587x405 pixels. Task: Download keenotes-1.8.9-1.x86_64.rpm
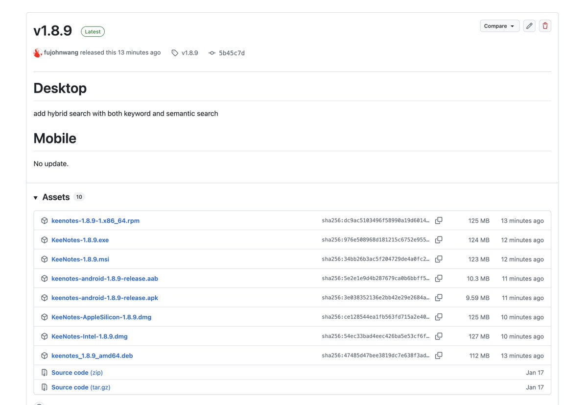(x=95, y=220)
